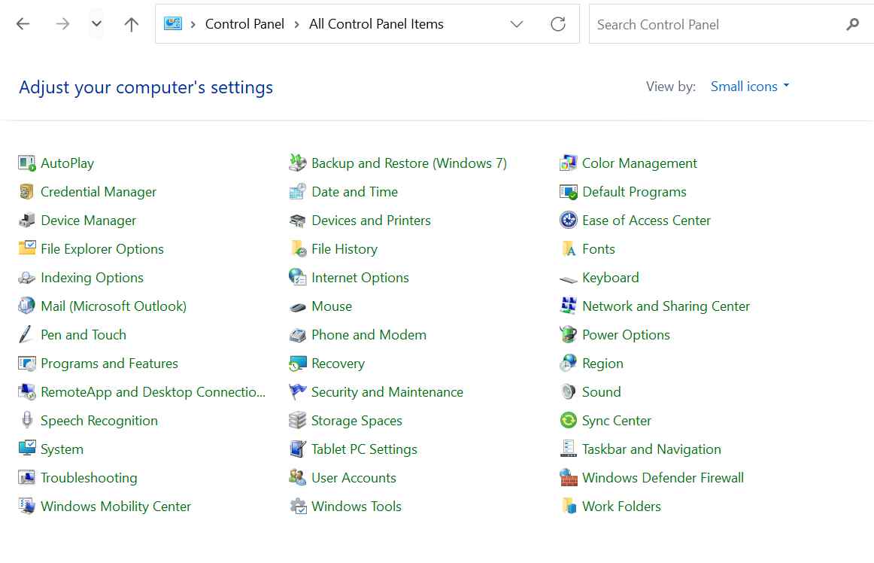Open the Programs and Features link

point(109,364)
